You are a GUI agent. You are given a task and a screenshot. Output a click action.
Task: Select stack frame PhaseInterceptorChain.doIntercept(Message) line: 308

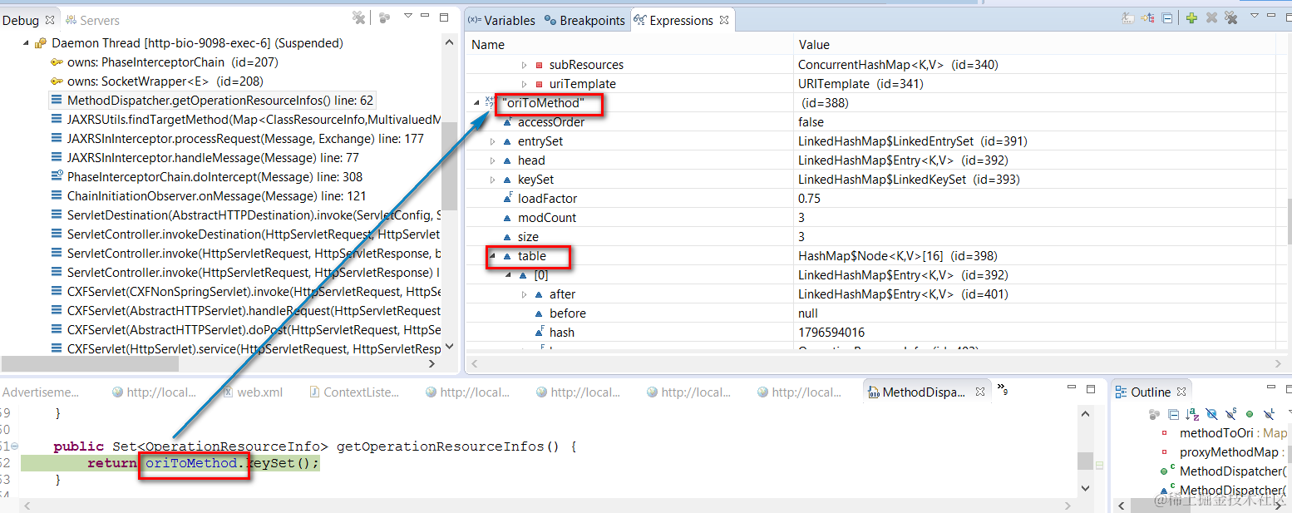coord(206,176)
